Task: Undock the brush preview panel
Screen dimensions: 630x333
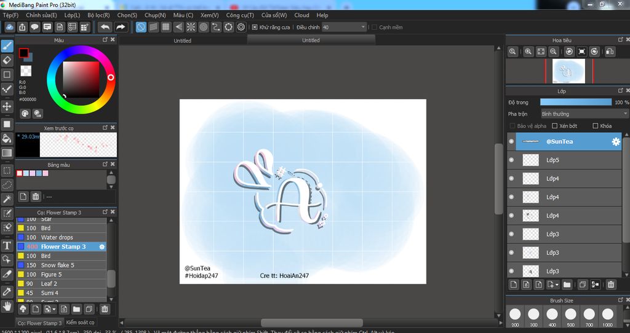Action: (105, 128)
